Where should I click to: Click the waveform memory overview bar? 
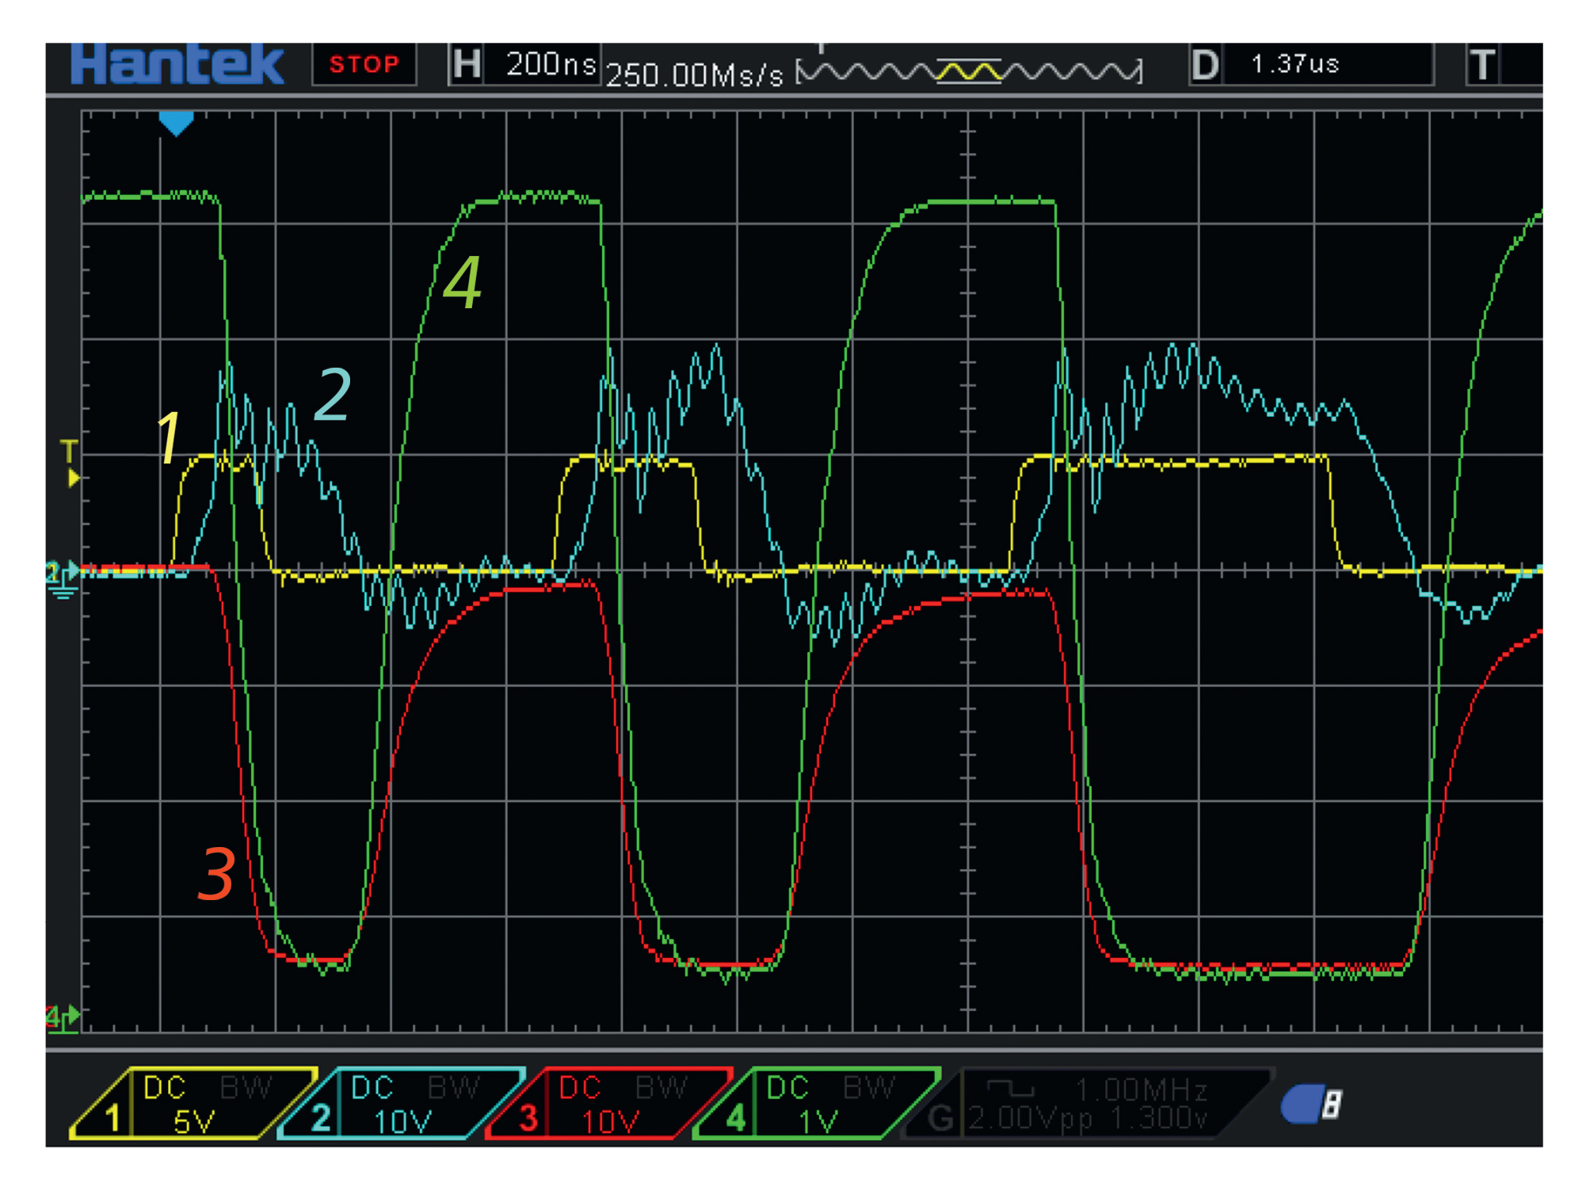click(969, 72)
